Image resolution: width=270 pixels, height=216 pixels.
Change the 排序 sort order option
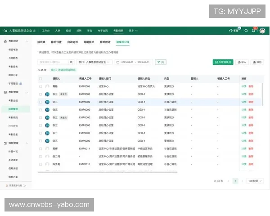(x=63, y=70)
